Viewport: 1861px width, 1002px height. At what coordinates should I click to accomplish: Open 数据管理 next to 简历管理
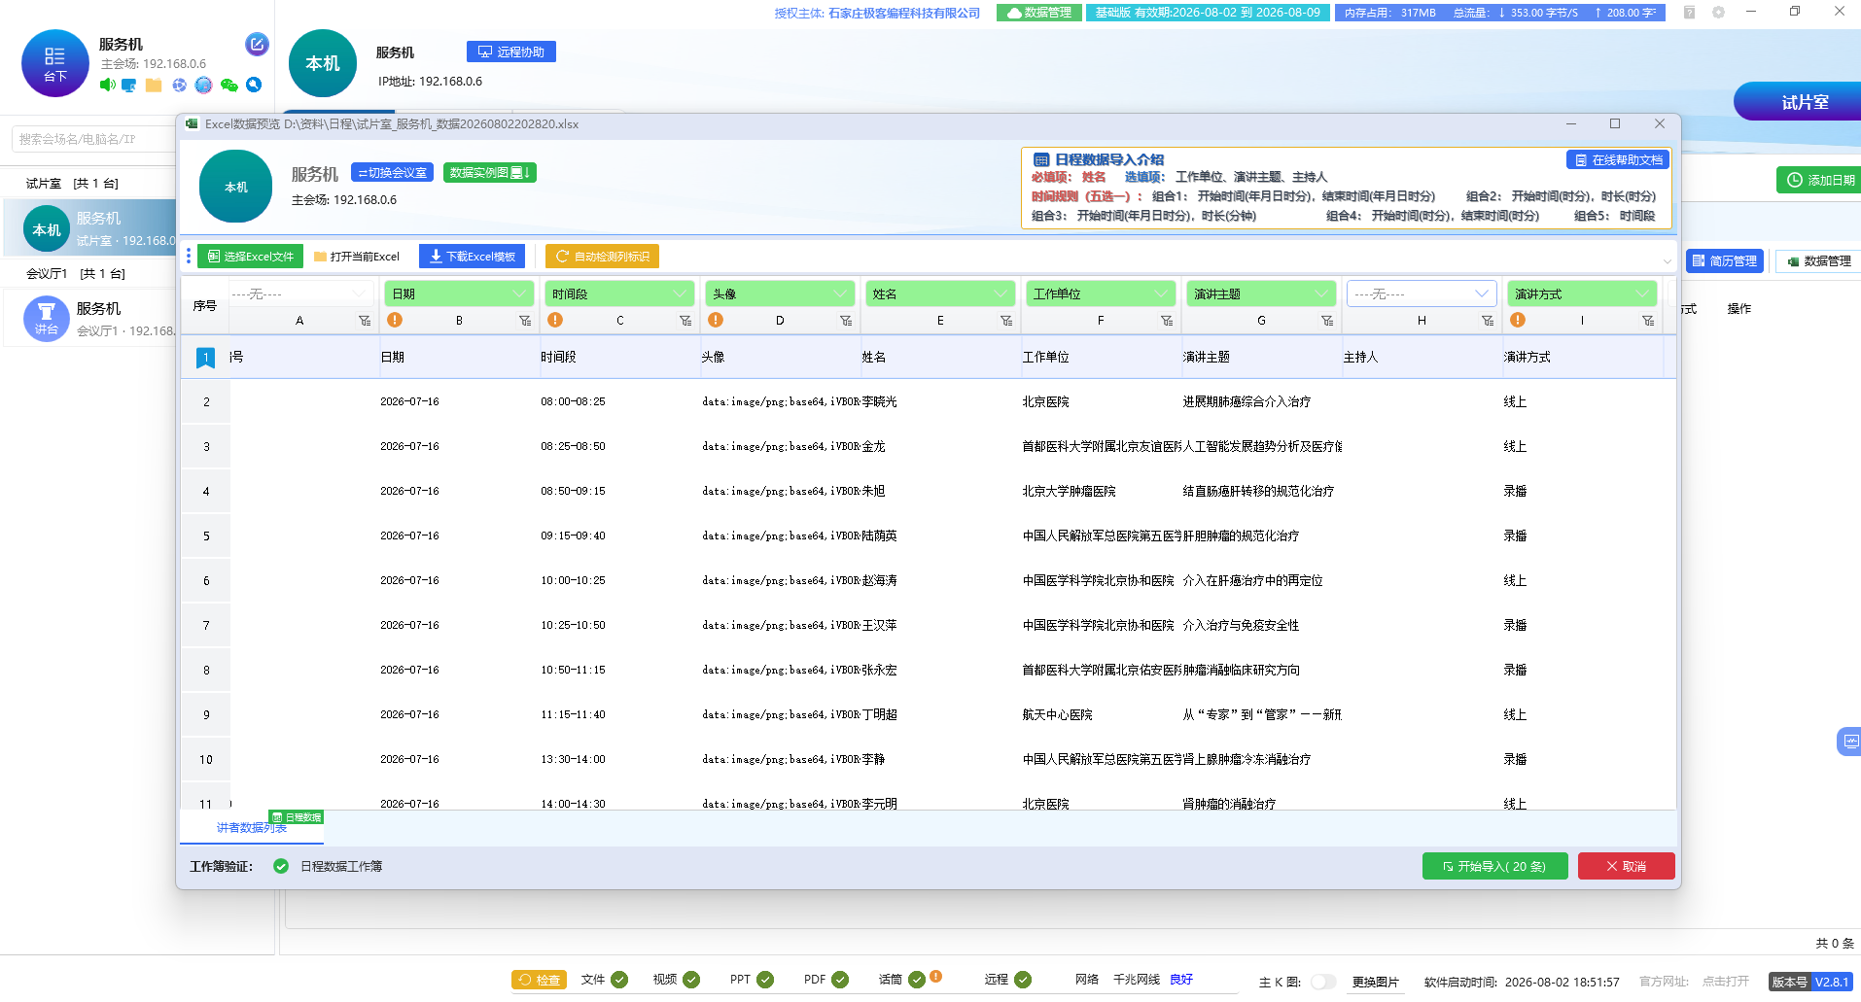coord(1819,260)
